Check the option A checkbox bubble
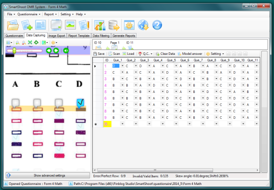Image resolution: width=274 pixels, height=190 pixels. tap(16, 103)
